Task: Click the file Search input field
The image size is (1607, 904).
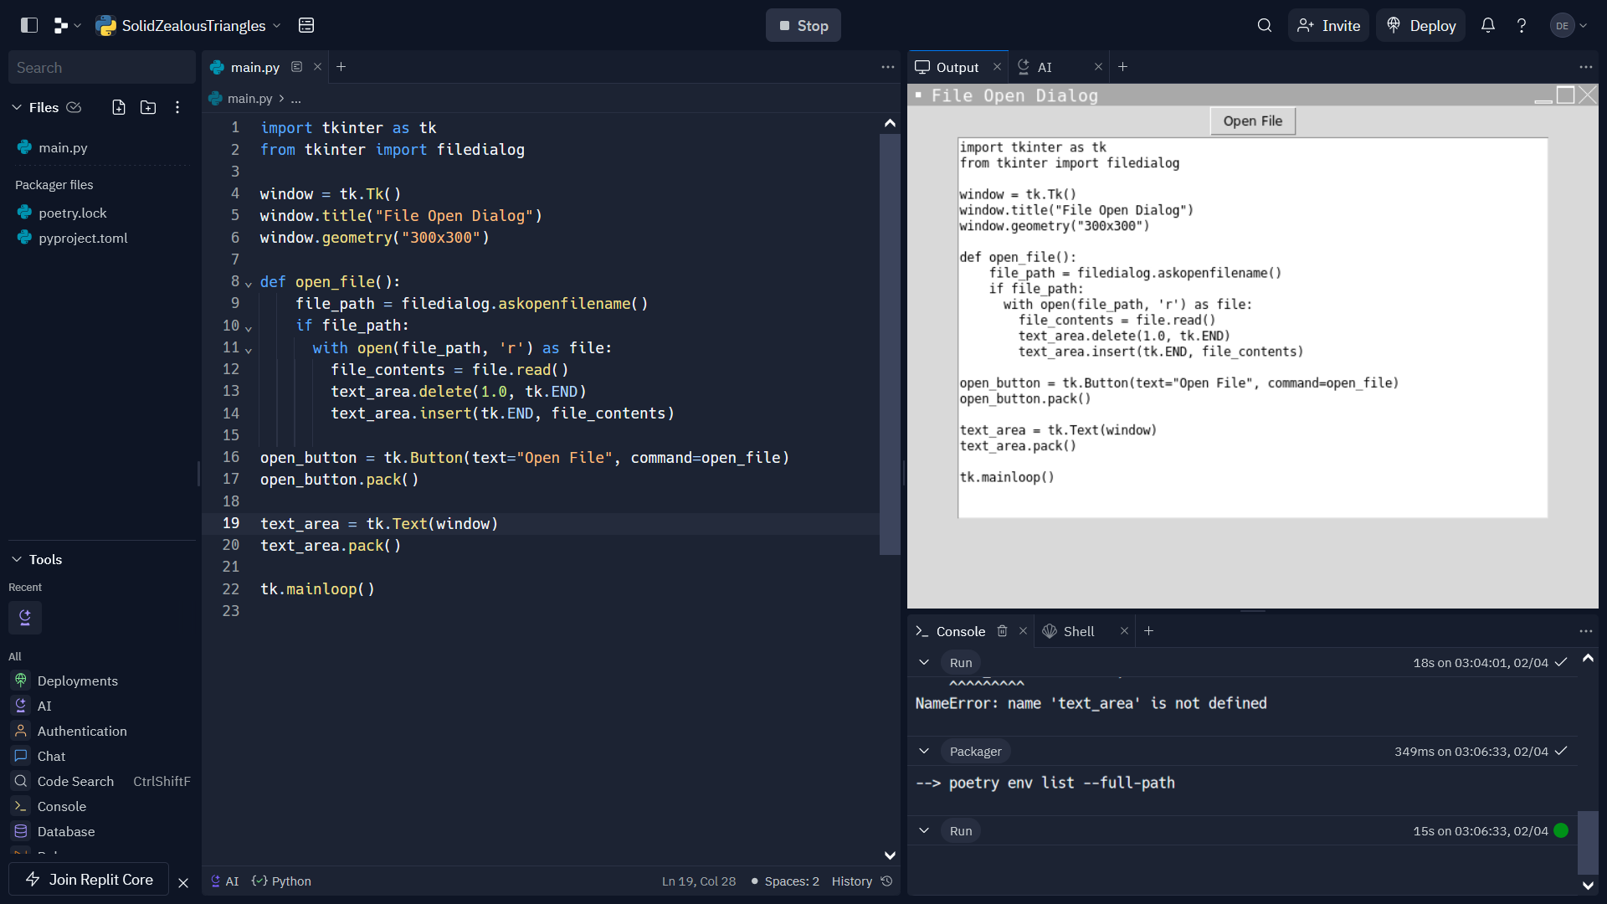Action: pyautogui.click(x=100, y=68)
